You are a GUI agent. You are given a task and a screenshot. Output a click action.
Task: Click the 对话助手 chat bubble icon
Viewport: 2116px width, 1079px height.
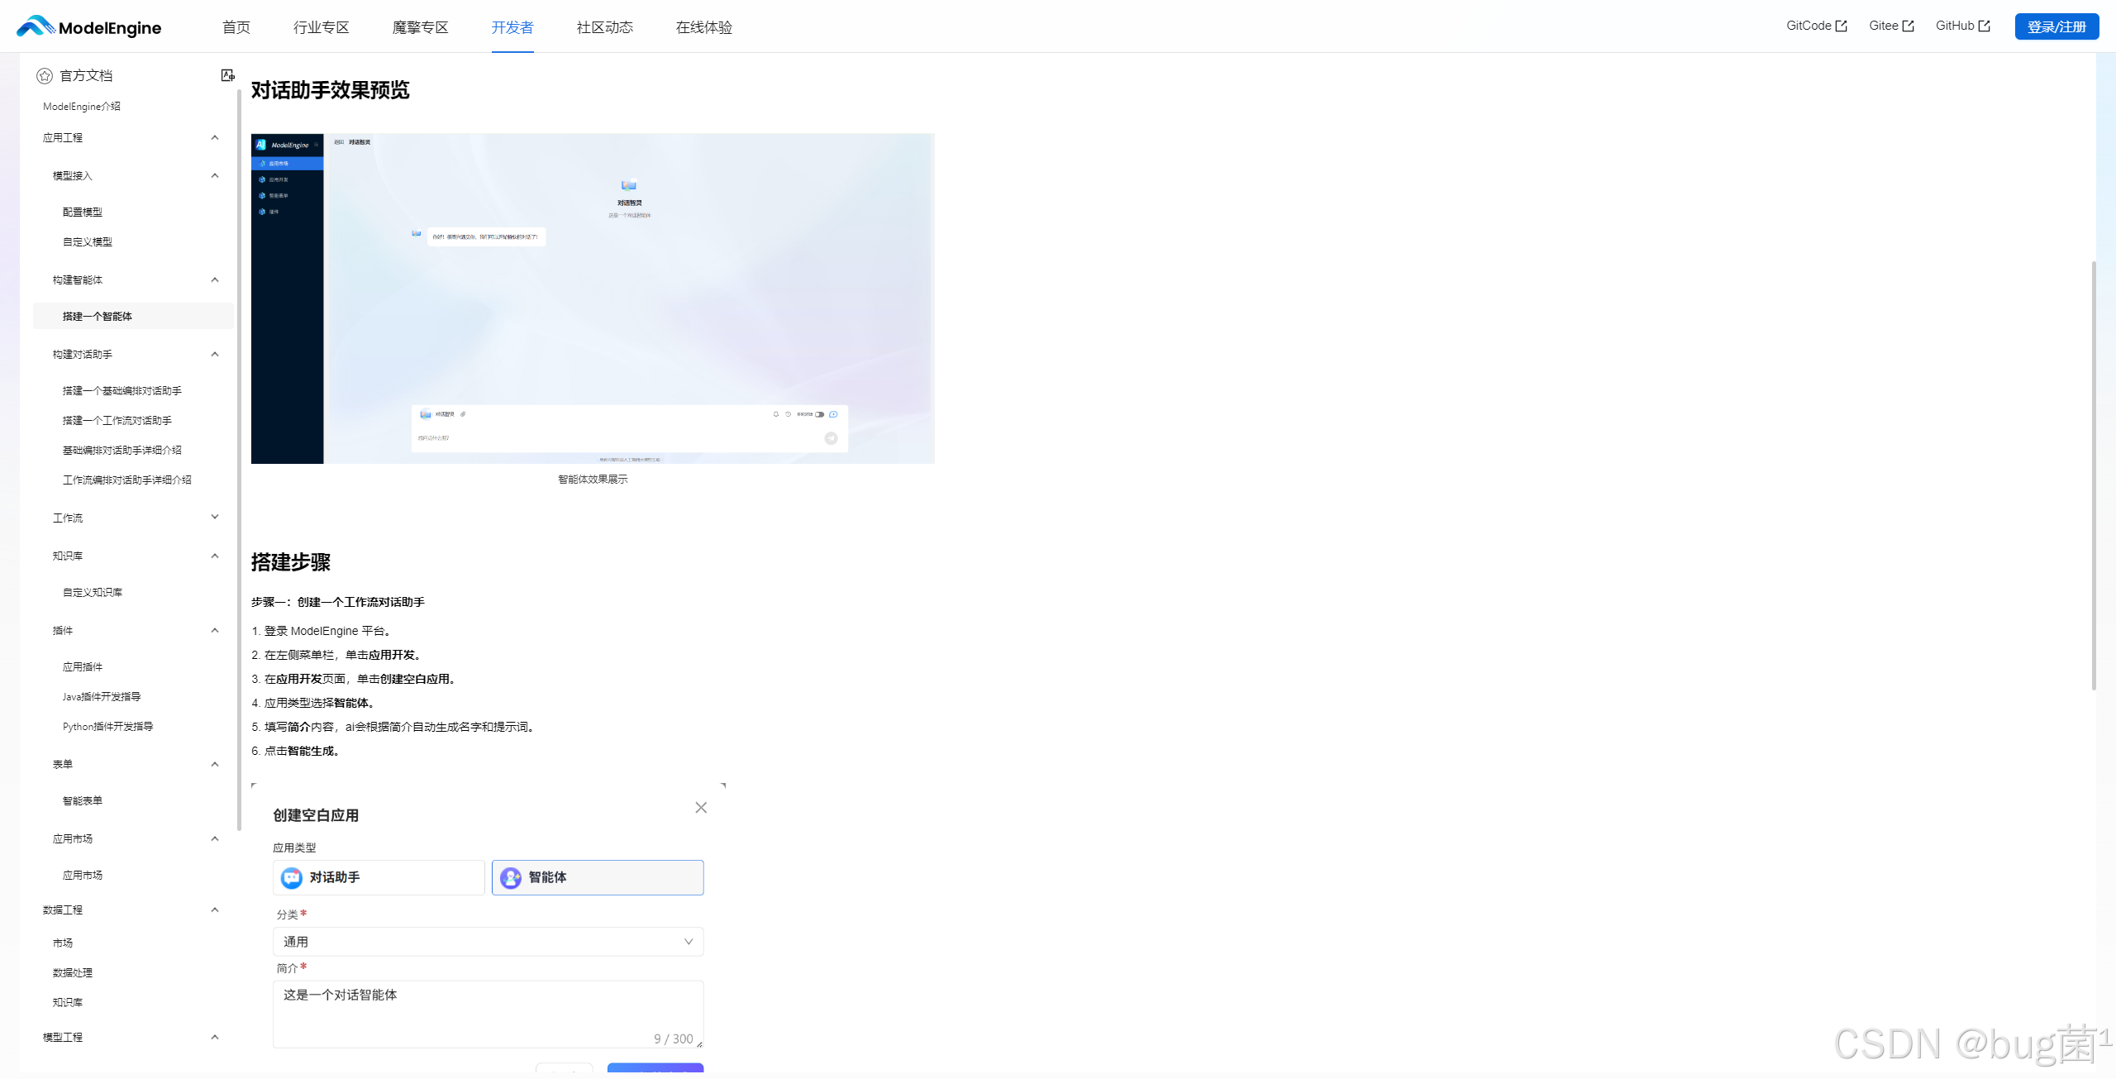tap(292, 877)
